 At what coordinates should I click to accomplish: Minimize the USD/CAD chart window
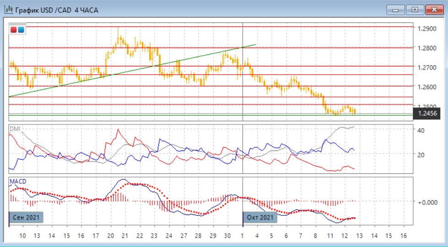(x=395, y=10)
